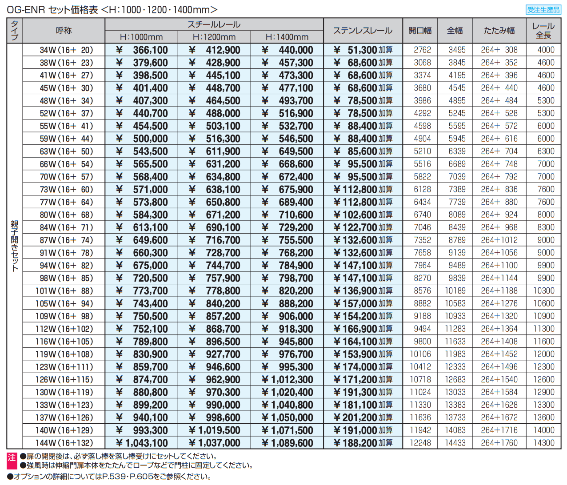Click the ¥1,043,100 price cell

(x=142, y=443)
